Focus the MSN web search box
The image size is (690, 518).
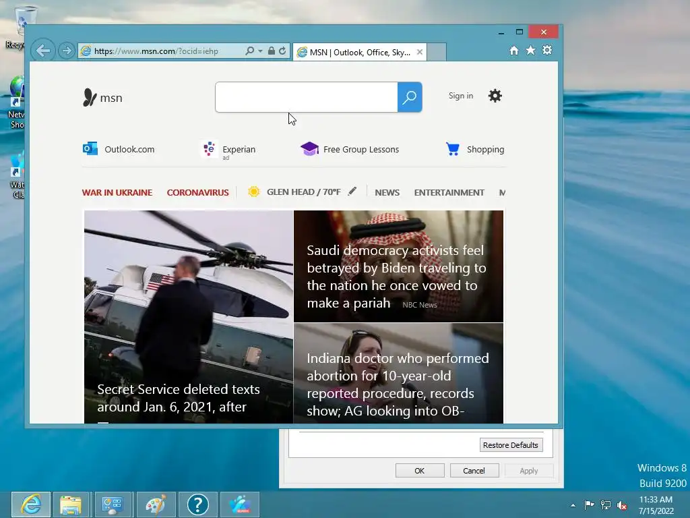307,97
